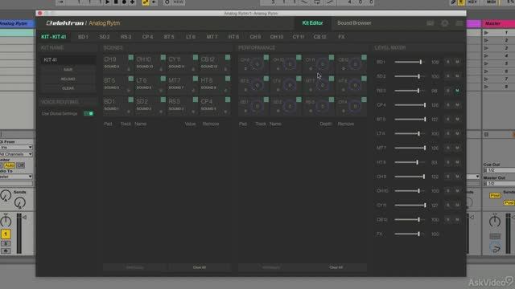Open the Ableton Cue Out dropdown
Image resolution: width=515 pixels, height=289 pixels.
pyautogui.click(x=500, y=170)
